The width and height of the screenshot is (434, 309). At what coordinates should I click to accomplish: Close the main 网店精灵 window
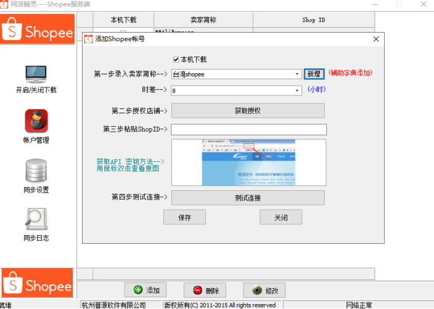point(424,4)
